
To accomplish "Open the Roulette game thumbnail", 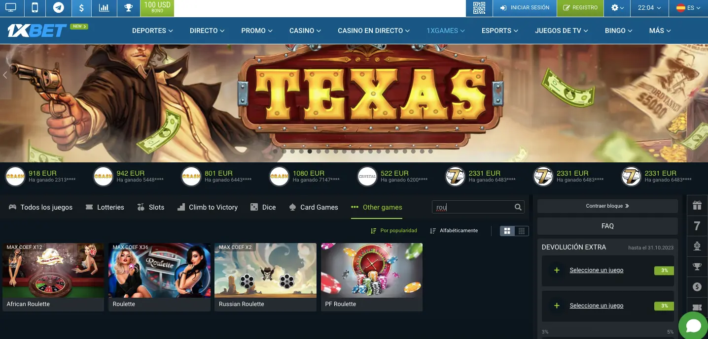I will (x=159, y=270).
